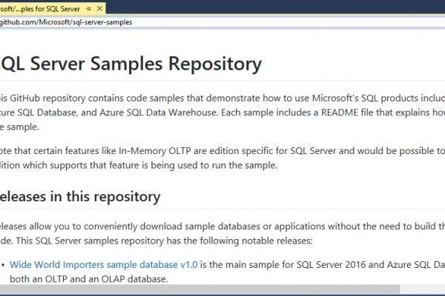Click the 'Releases in this repository' heading
Image resolution: width=445 pixels, height=296 pixels.
[80, 197]
